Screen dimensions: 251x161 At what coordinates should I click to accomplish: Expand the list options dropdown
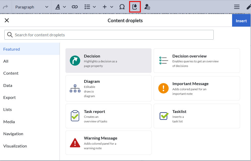90,7
